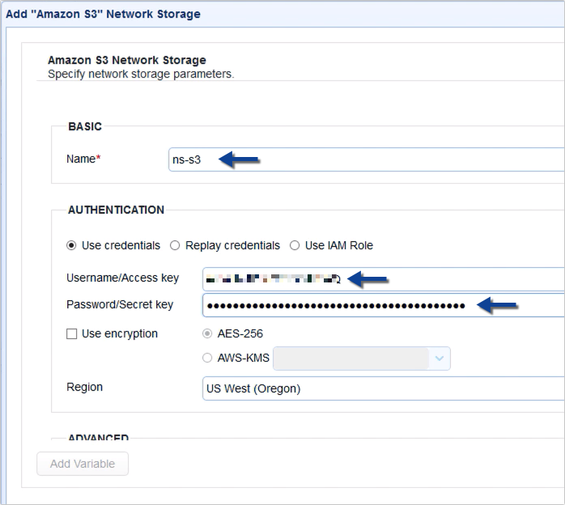Screen dimensions: 565x505
Task: Click the Name* field label
Action: point(83,159)
